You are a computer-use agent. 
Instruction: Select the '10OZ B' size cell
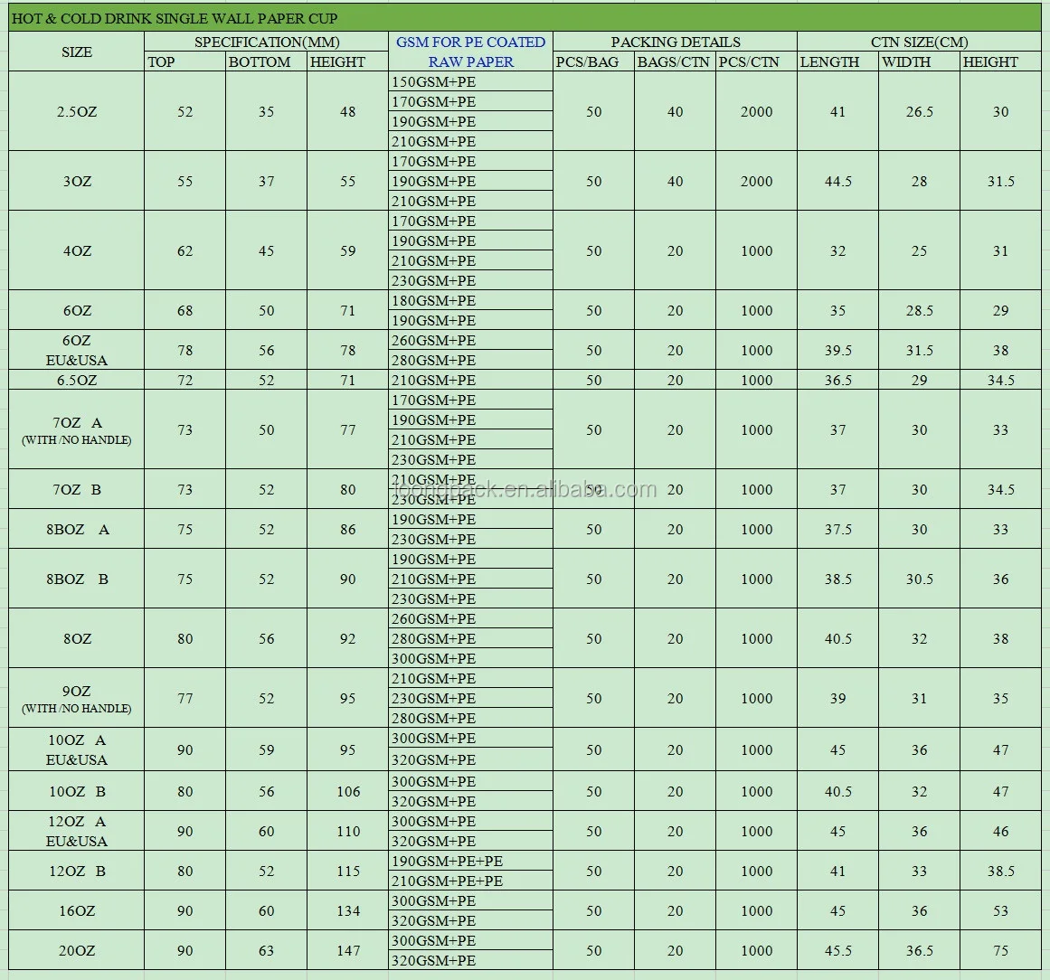tap(76, 791)
